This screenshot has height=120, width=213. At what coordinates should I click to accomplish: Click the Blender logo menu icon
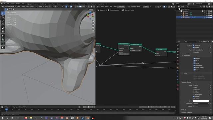(x=2, y=4)
